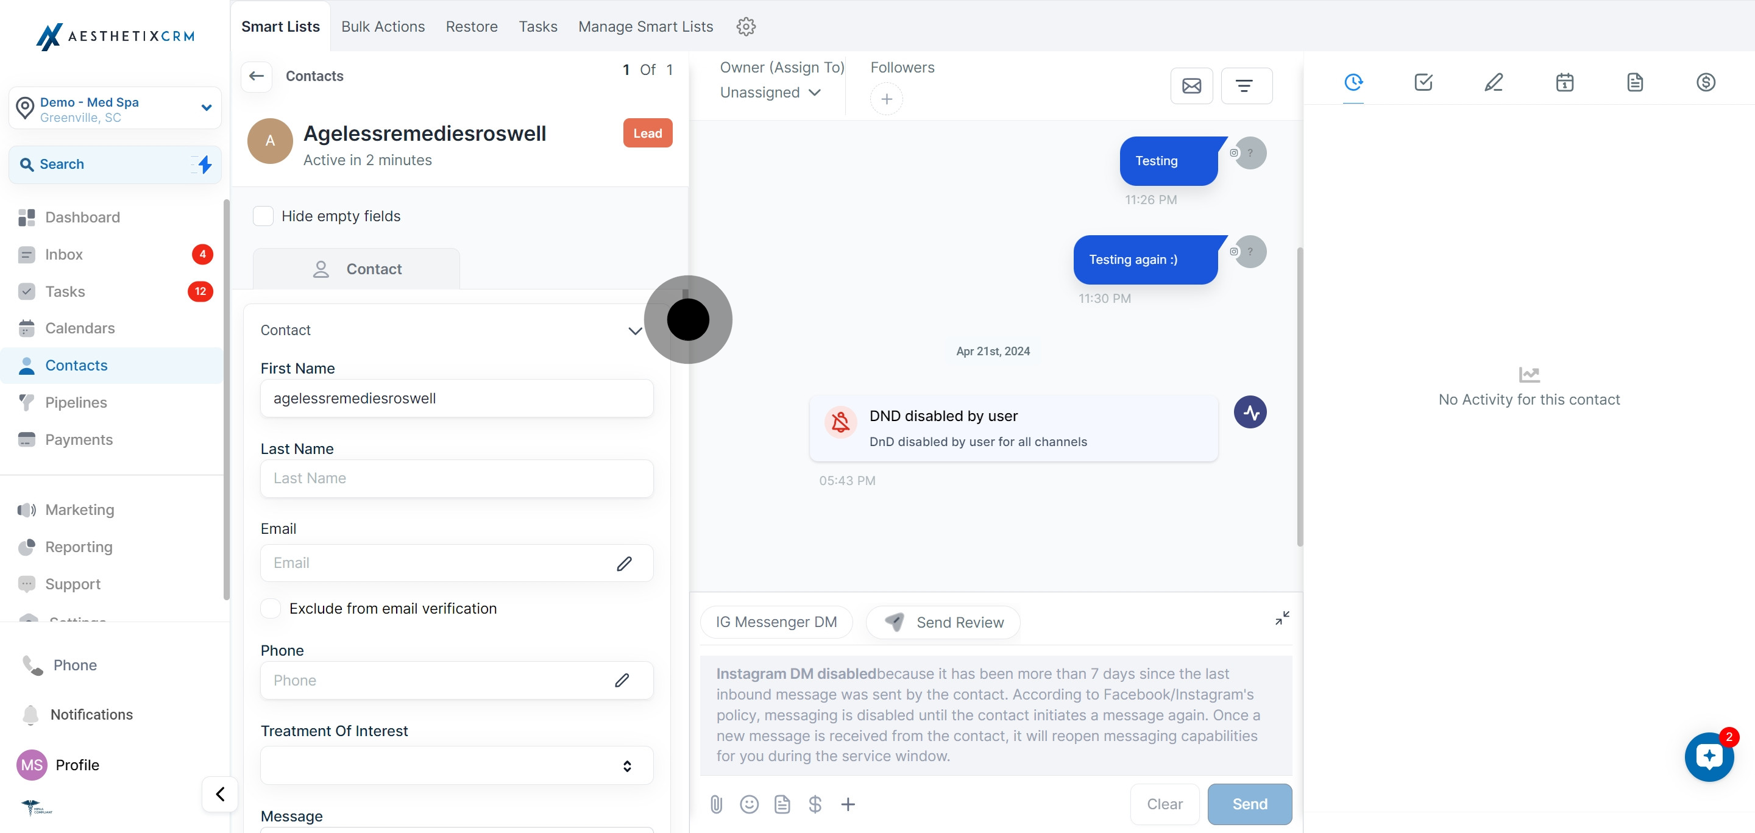Viewport: 1755px width, 833px height.
Task: Open the Treatment Of Interest dropdown
Action: pyautogui.click(x=456, y=765)
